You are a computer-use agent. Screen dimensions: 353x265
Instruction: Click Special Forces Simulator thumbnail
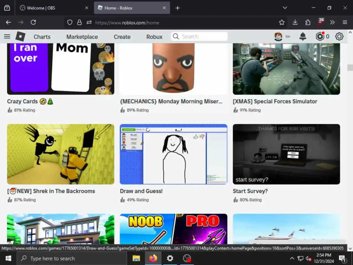pos(286,69)
